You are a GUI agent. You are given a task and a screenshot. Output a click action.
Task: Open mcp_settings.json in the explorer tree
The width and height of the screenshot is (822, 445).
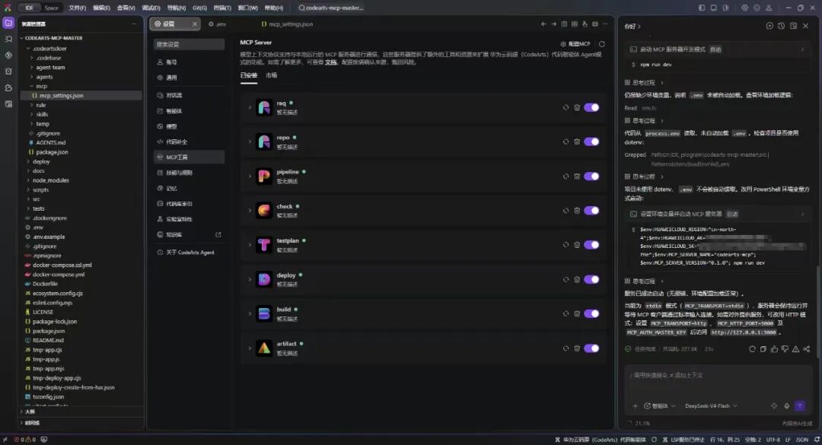tap(81, 95)
